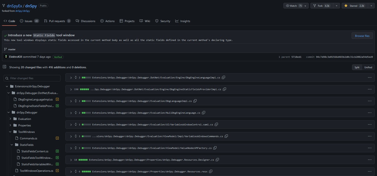
Task: Open options menu for NullDbgEngineLanguage.cs diff
Action: pyautogui.click(x=369, y=113)
